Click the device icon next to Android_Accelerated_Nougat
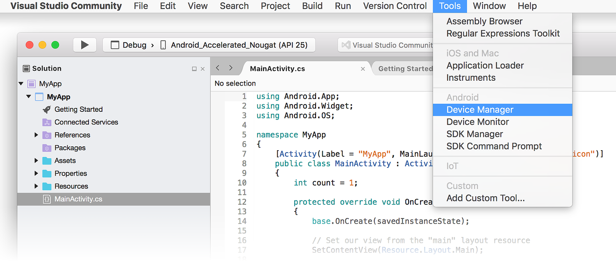 click(x=163, y=45)
